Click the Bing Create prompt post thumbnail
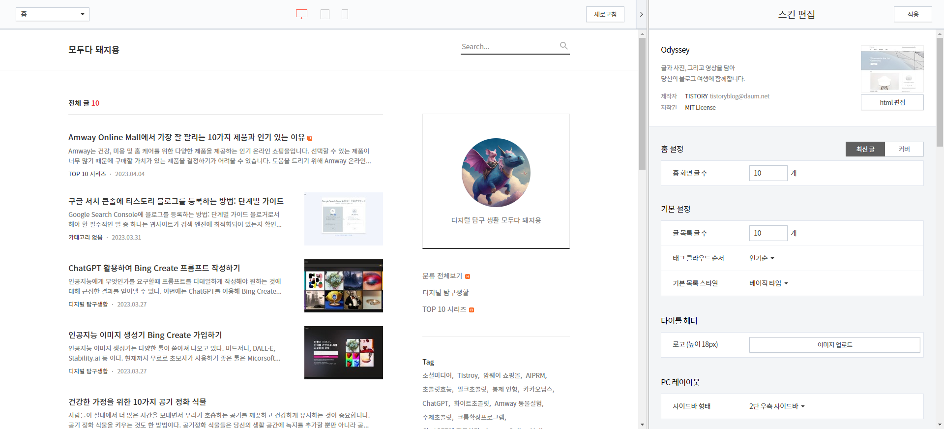This screenshot has width=944, height=429. pyautogui.click(x=344, y=286)
